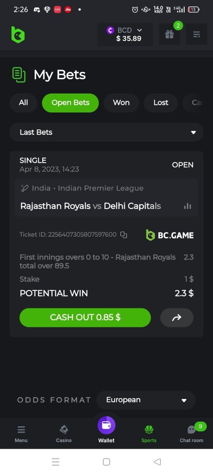Screen dimensions: 213x475
Task: Select the Won bets tab
Action: [x=121, y=103]
